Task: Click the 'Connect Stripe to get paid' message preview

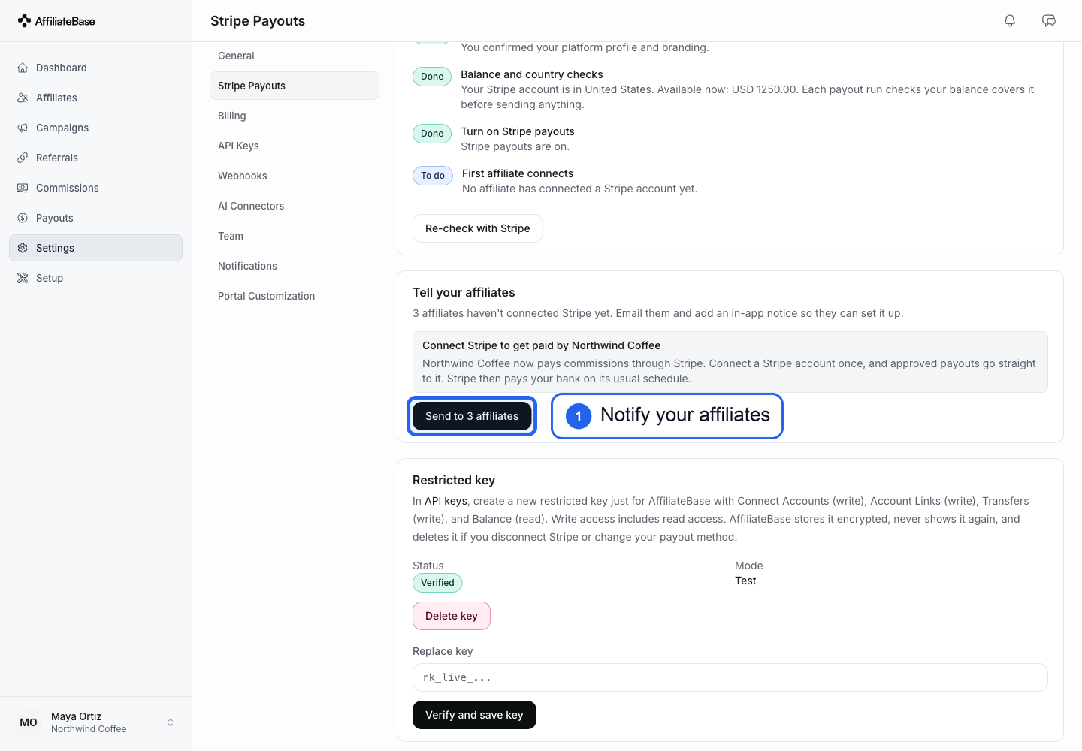Action: [730, 362]
